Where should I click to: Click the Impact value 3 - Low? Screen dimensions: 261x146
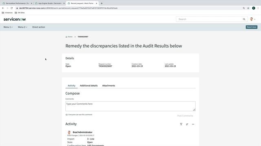coord(91,139)
